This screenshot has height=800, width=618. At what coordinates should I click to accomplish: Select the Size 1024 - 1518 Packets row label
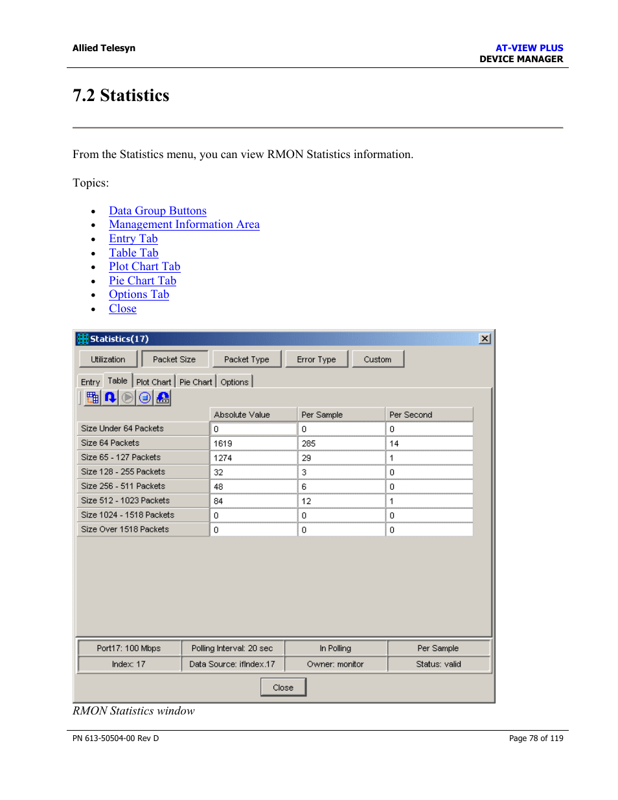[143, 515]
